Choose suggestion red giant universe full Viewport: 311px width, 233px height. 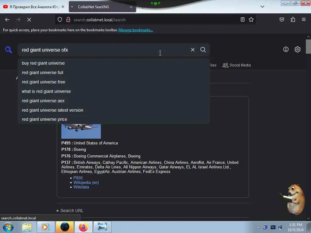(x=114, y=73)
